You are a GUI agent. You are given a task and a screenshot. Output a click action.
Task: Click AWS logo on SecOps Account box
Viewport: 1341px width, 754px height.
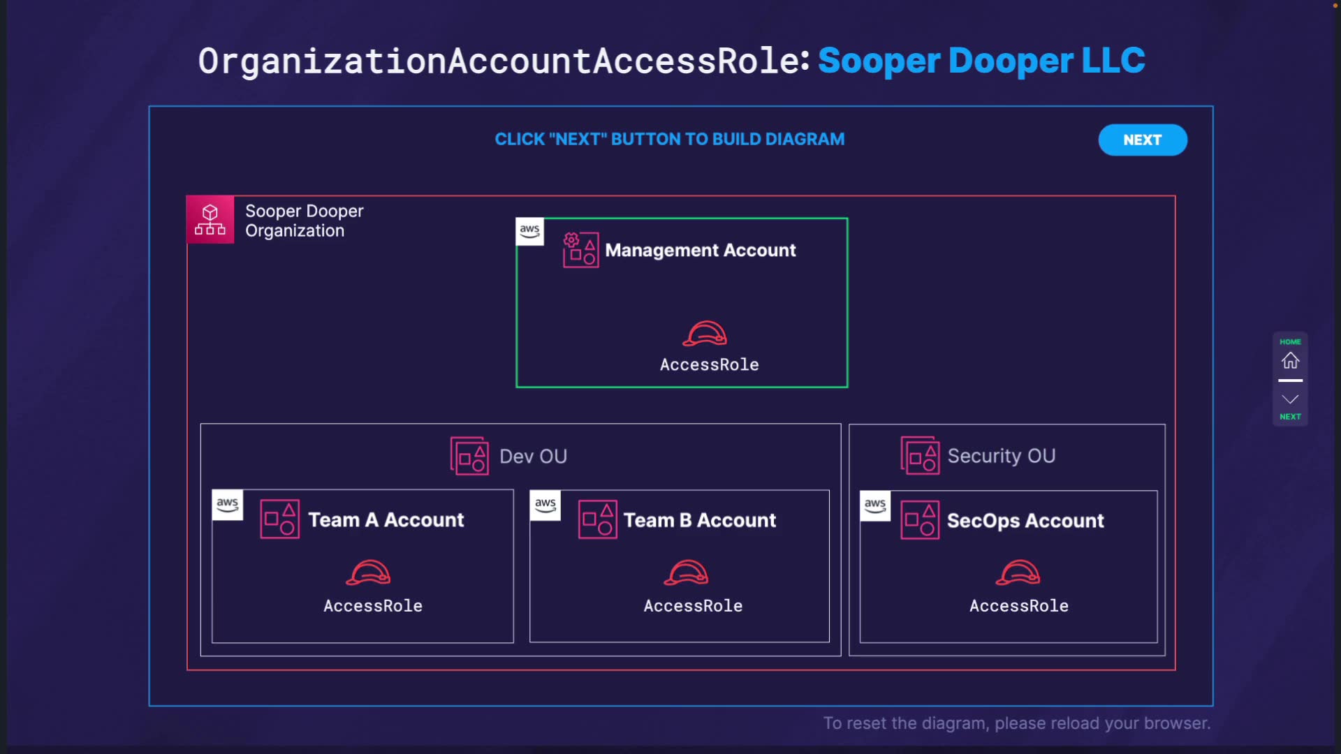[875, 505]
